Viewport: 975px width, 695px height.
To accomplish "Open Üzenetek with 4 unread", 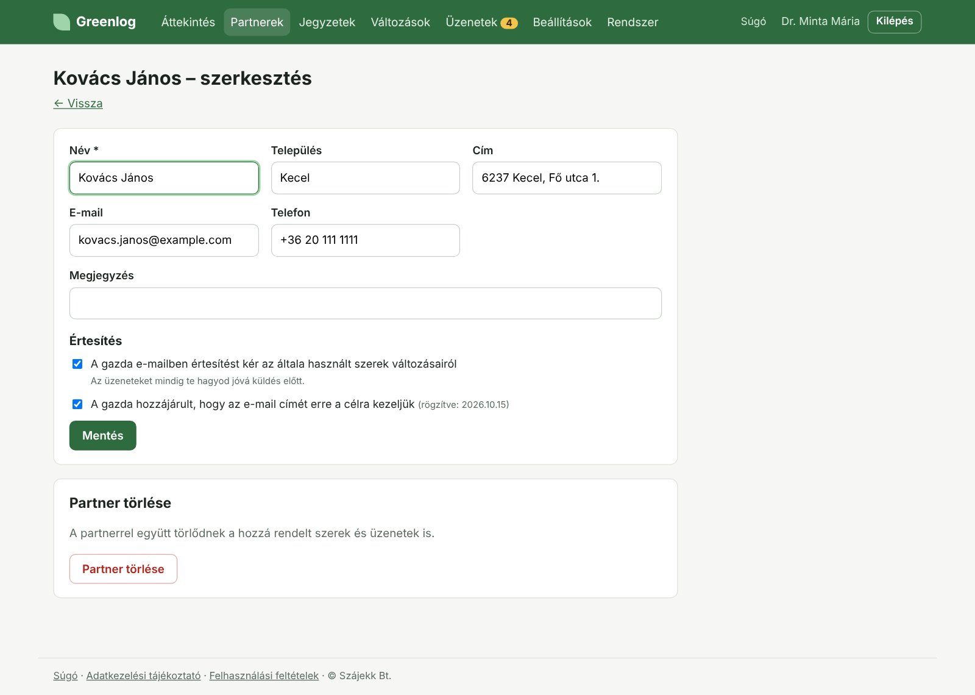I will (x=481, y=22).
